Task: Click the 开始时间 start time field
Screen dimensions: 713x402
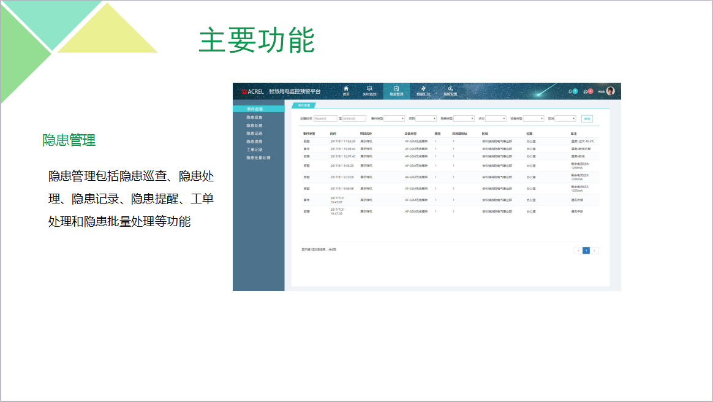Action: click(x=326, y=119)
